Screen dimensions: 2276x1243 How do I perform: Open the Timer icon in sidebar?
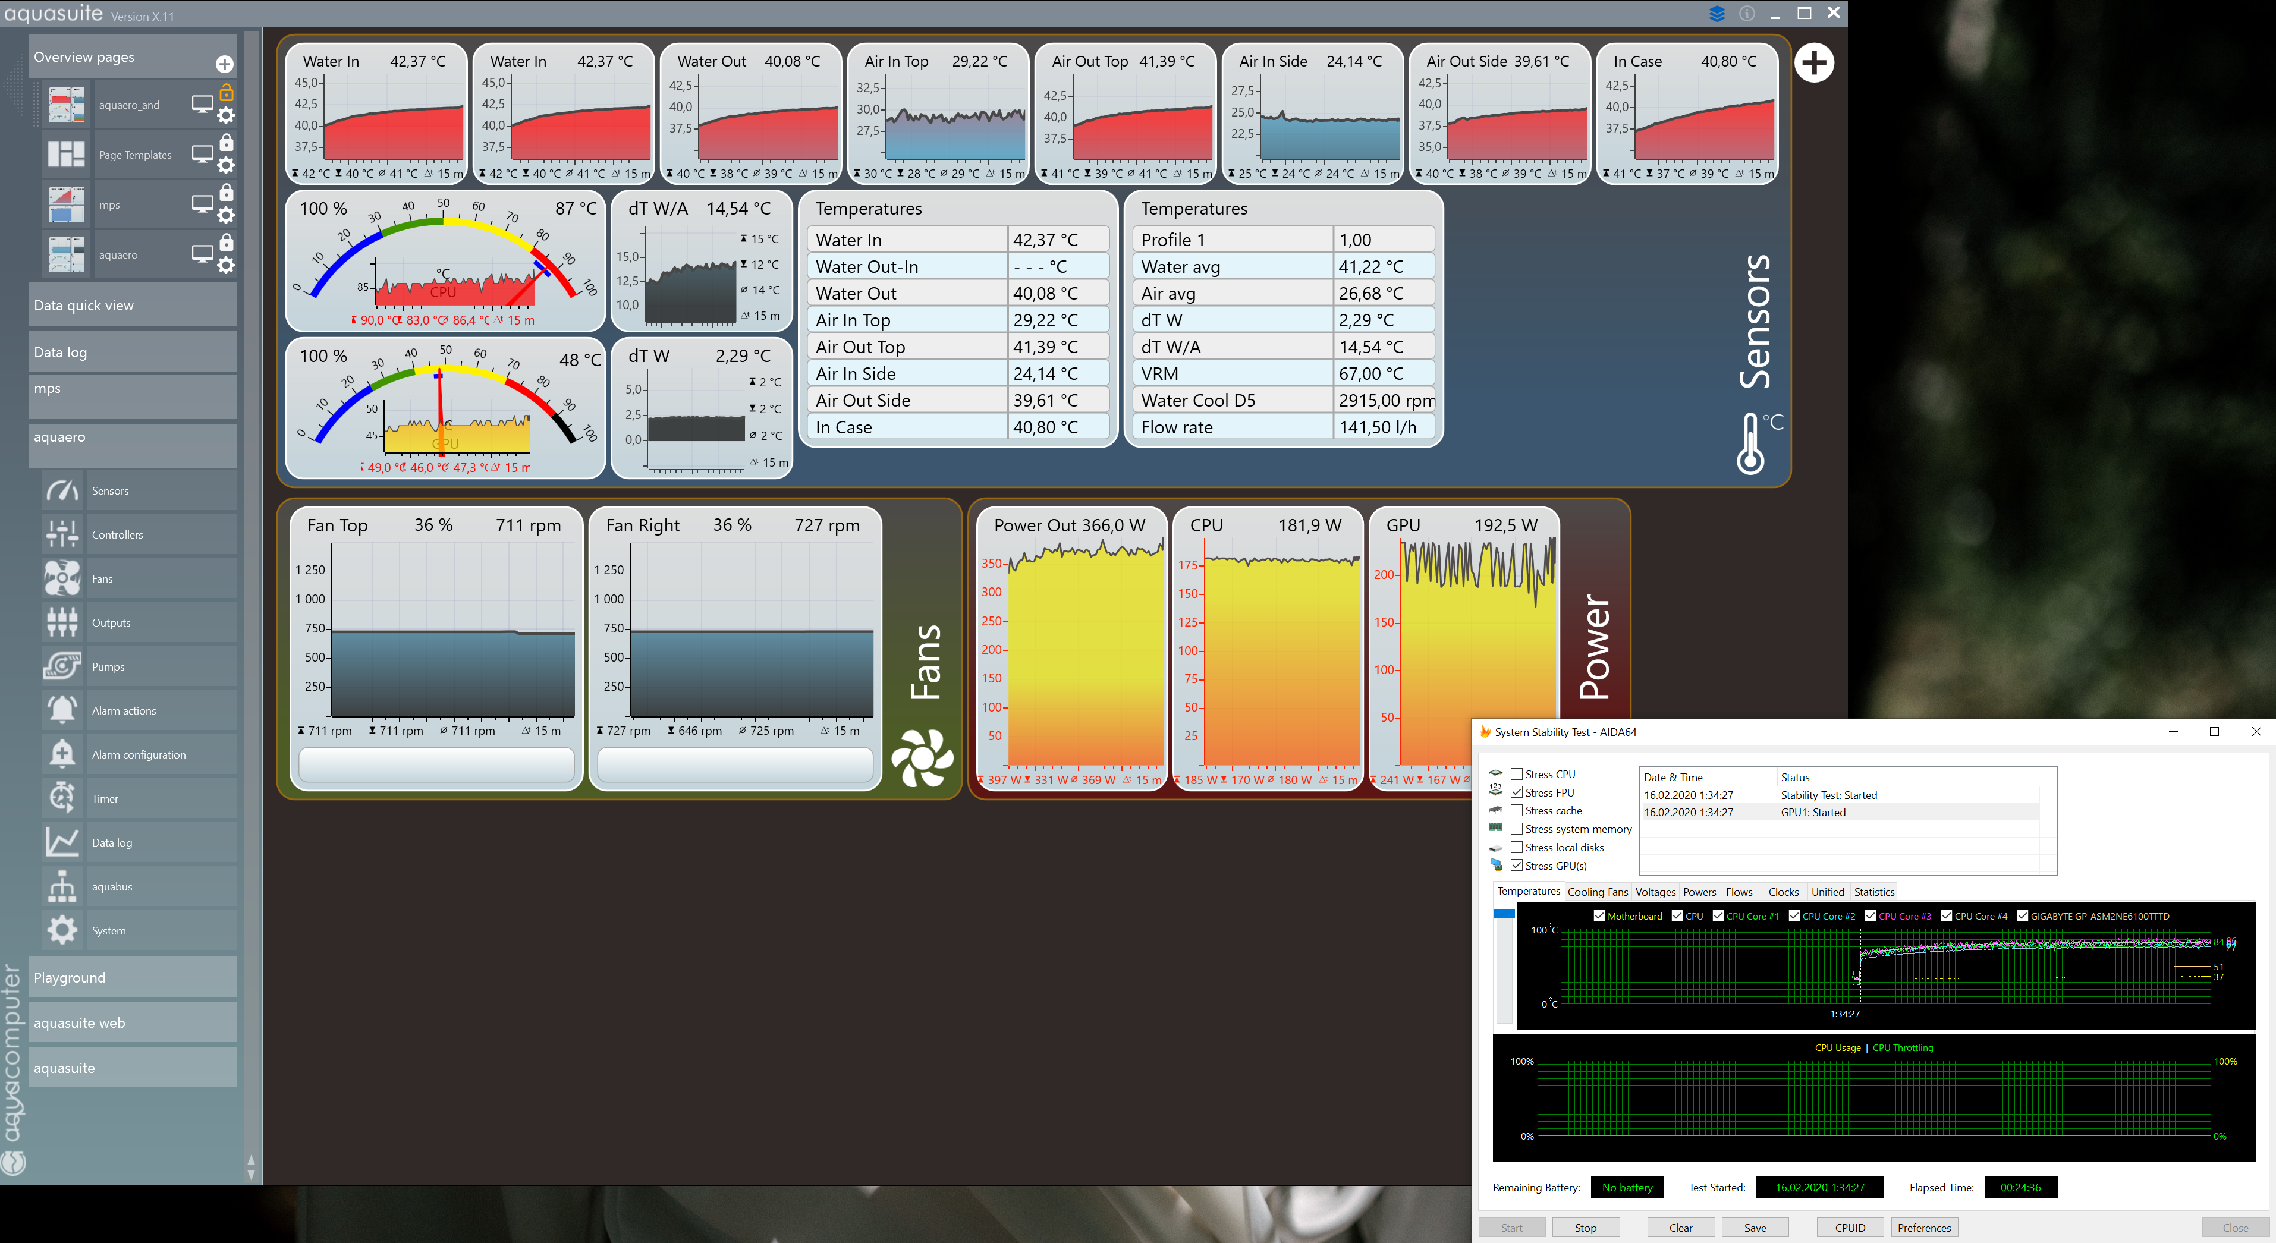coord(62,798)
